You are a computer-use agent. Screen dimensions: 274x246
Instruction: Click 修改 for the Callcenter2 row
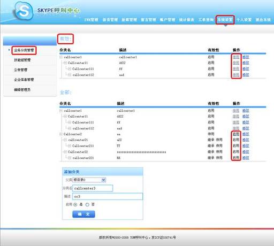[246, 134]
